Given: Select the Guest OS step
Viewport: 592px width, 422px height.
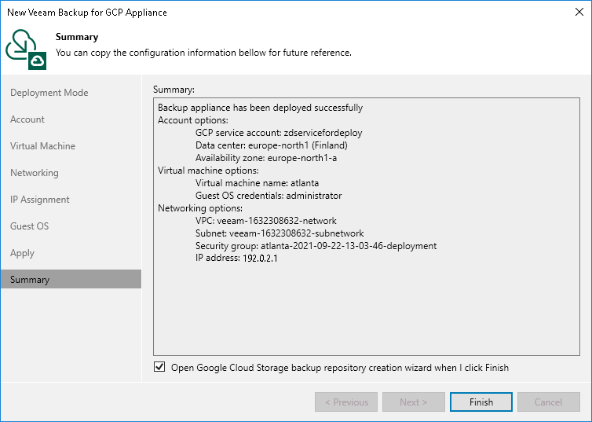Looking at the screenshot, I should [30, 226].
